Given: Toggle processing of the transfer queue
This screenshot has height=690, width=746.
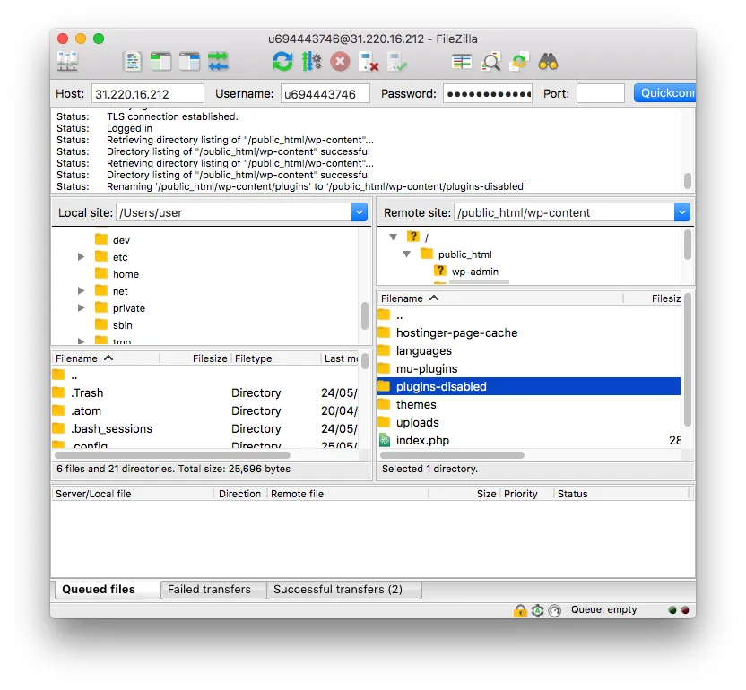Looking at the screenshot, I should coord(311,62).
